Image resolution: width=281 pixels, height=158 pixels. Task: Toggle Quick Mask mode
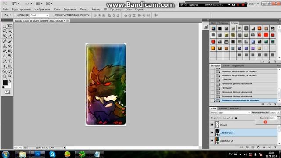coord(7,92)
